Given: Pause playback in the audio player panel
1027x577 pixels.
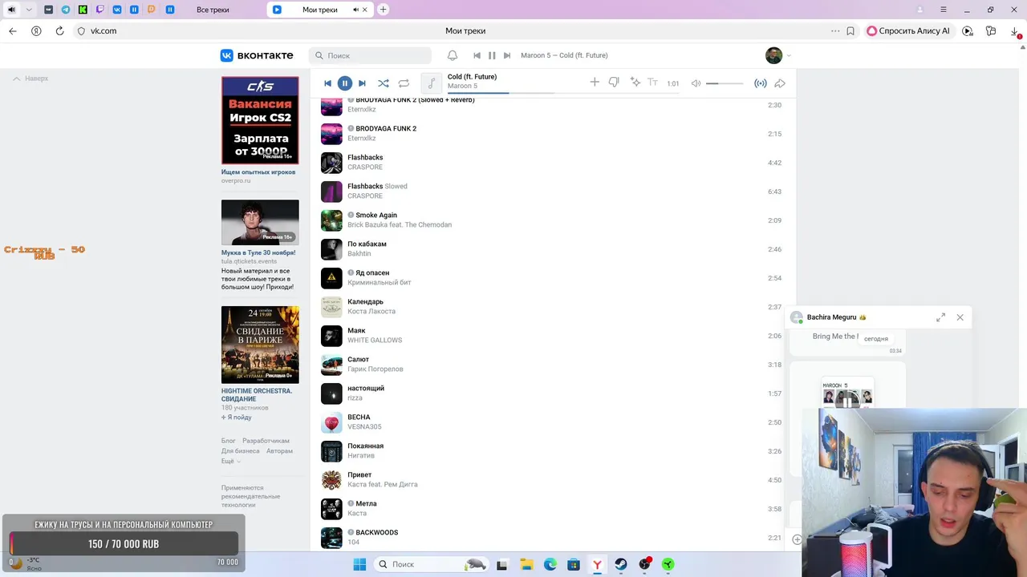Looking at the screenshot, I should coord(344,83).
